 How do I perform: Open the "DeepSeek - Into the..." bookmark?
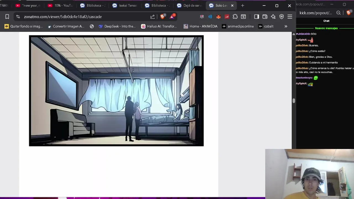tap(117, 26)
